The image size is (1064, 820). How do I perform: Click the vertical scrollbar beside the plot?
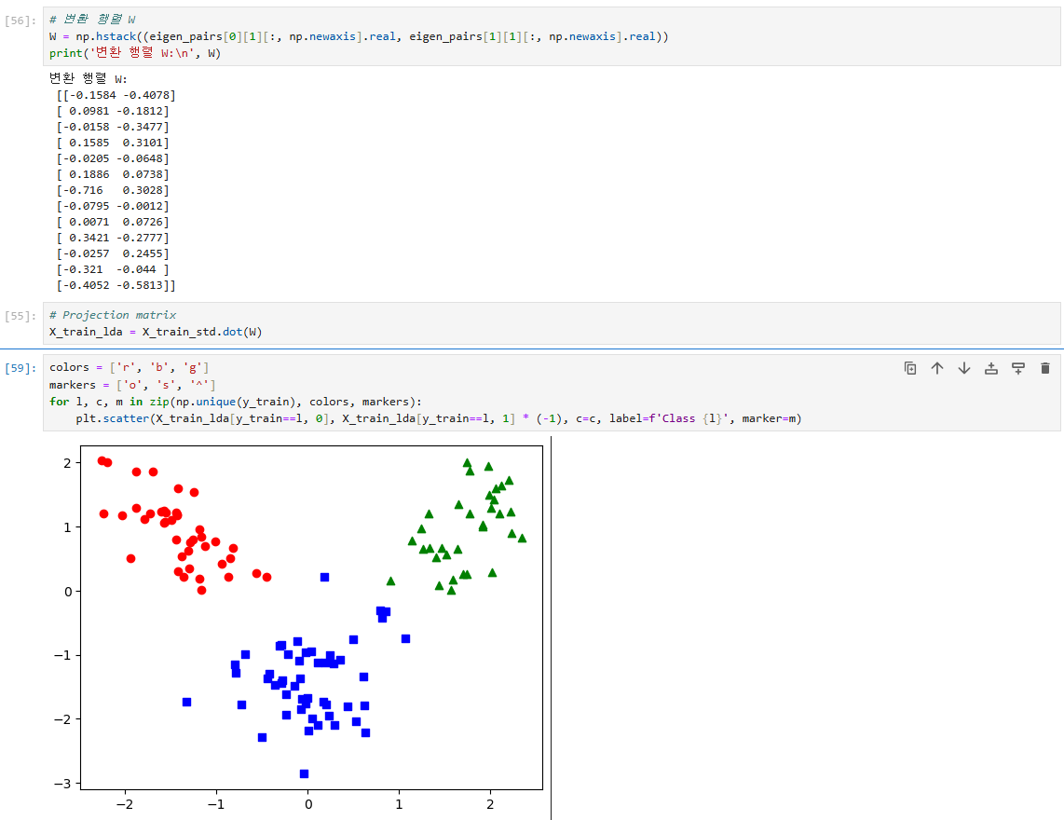552,624
